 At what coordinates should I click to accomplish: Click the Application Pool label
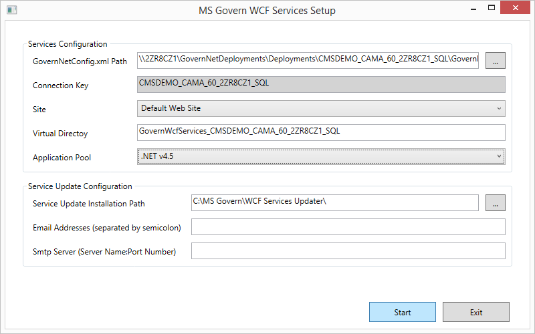coord(62,158)
